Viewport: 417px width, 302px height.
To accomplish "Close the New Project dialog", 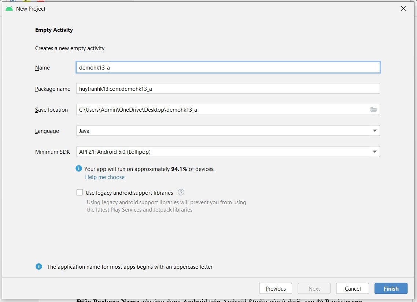I will [403, 8].
